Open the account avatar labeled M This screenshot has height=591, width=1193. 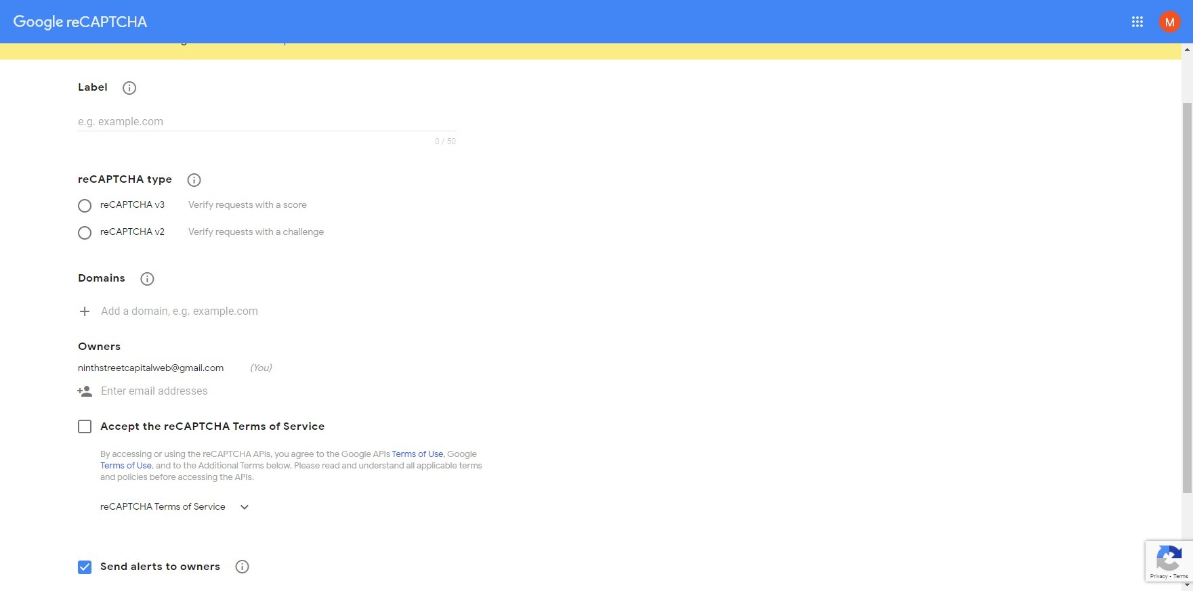coord(1169,22)
